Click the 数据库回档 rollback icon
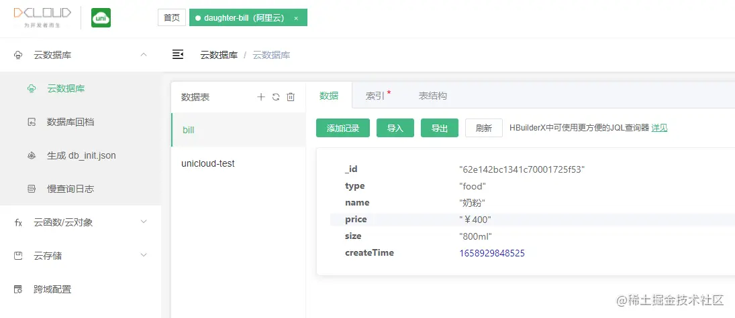Viewport: 735px width, 318px height. (x=32, y=122)
